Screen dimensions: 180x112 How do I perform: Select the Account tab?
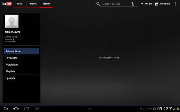[x=47, y=4]
